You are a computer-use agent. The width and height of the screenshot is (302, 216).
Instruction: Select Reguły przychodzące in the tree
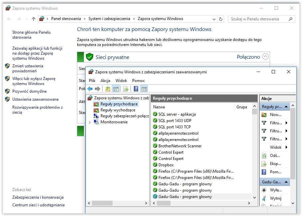point(119,104)
